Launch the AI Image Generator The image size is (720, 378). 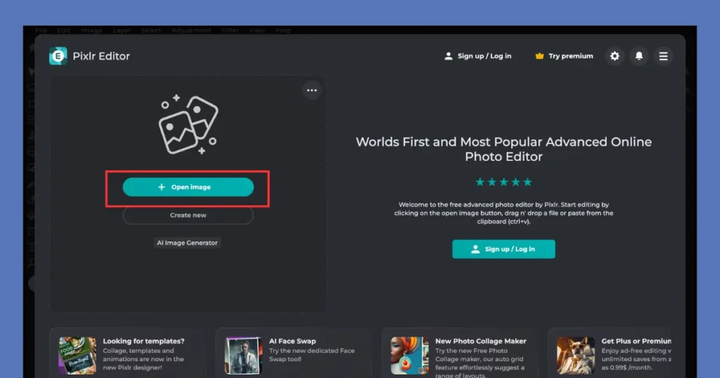(187, 242)
